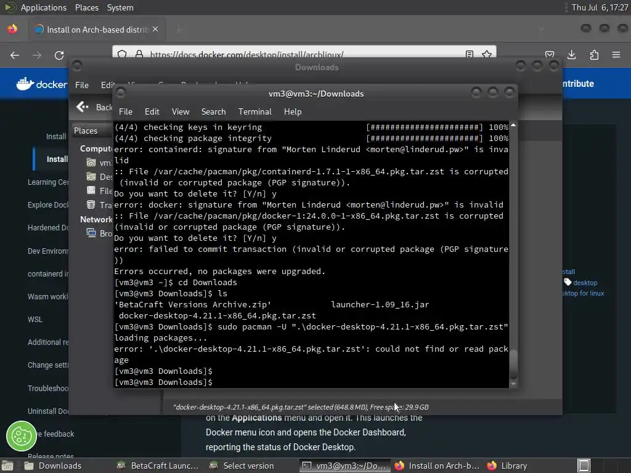The image size is (631, 473).
Task: Select Browse Network icon in sidebar
Action: pyautogui.click(x=91, y=233)
